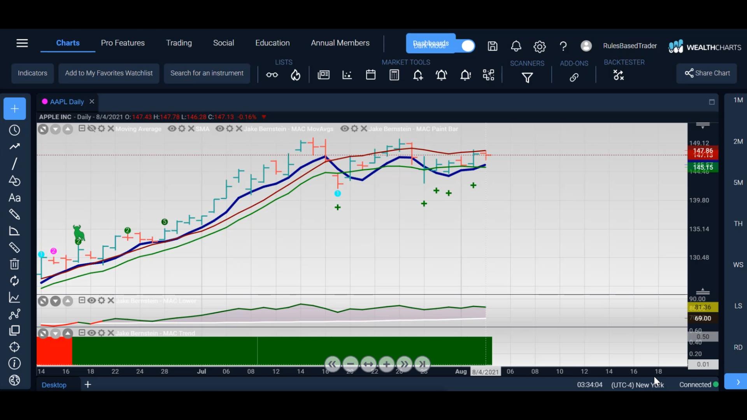Image resolution: width=747 pixels, height=420 pixels.
Task: Open the Scanners filter funnel
Action: coord(527,78)
